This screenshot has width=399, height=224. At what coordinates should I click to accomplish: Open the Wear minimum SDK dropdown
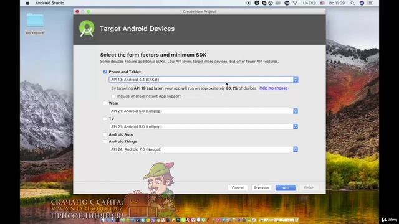pos(203,111)
